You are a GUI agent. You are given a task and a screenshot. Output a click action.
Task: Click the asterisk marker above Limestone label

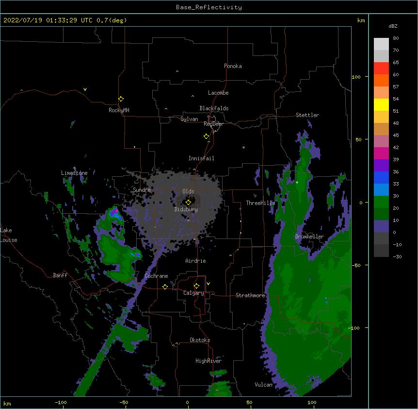[75, 168]
